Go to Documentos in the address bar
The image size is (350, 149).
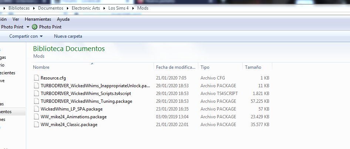[51, 8]
